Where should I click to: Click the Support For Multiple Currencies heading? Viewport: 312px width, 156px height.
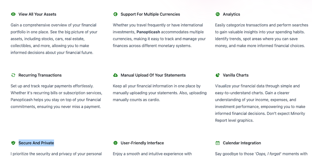point(150,14)
